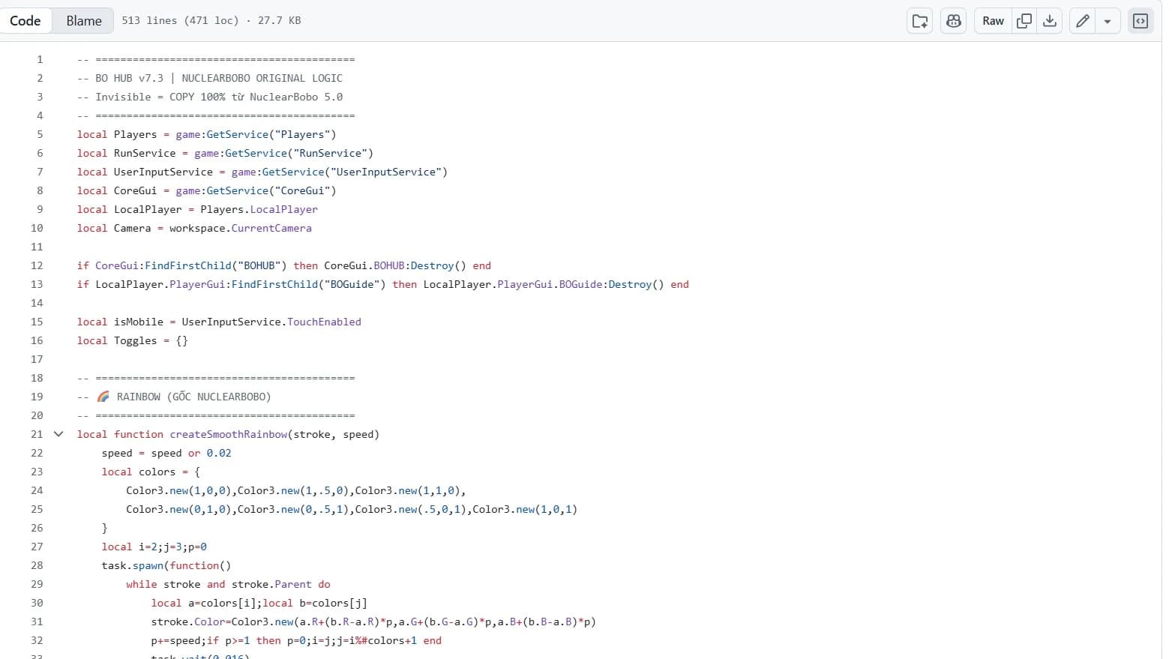
Task: View the Raw file
Action: [993, 21]
